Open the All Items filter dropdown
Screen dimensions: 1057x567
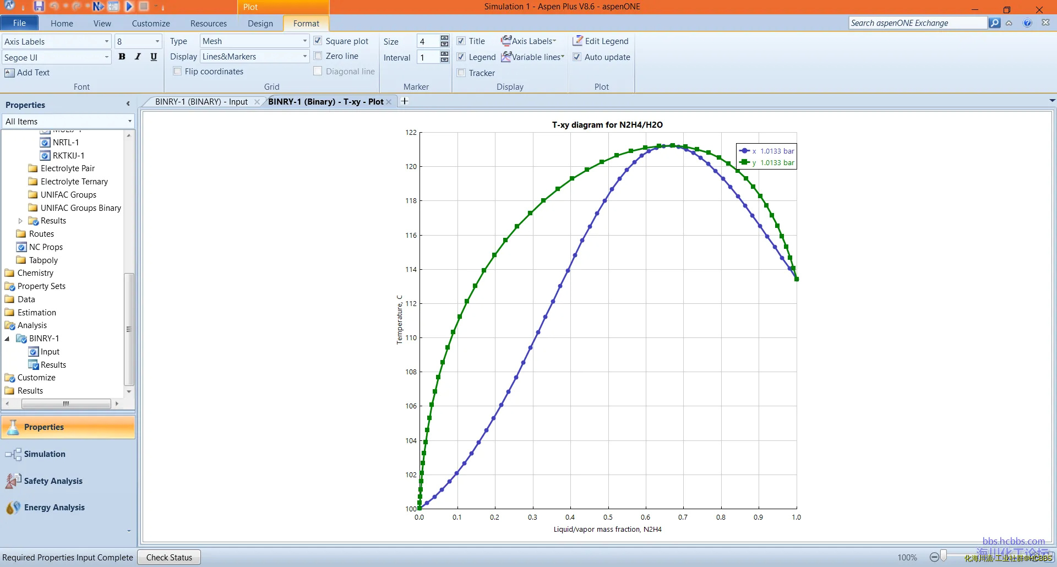point(129,122)
